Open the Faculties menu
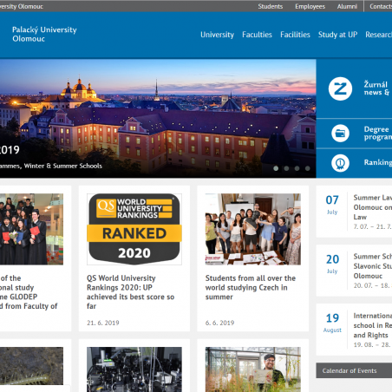Viewport: 392px width, 392px height. tap(257, 35)
